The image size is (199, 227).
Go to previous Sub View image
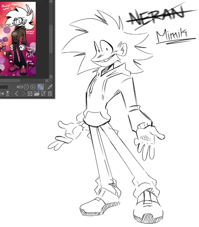[x=16, y=94]
